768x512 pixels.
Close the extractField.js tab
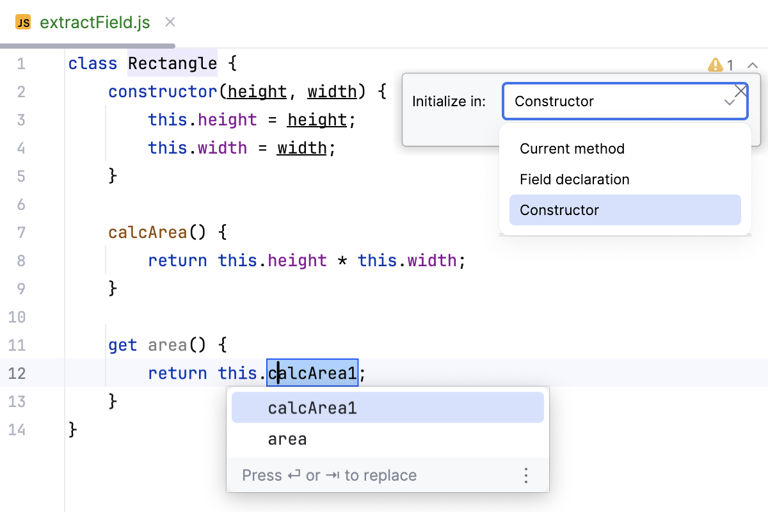170,22
